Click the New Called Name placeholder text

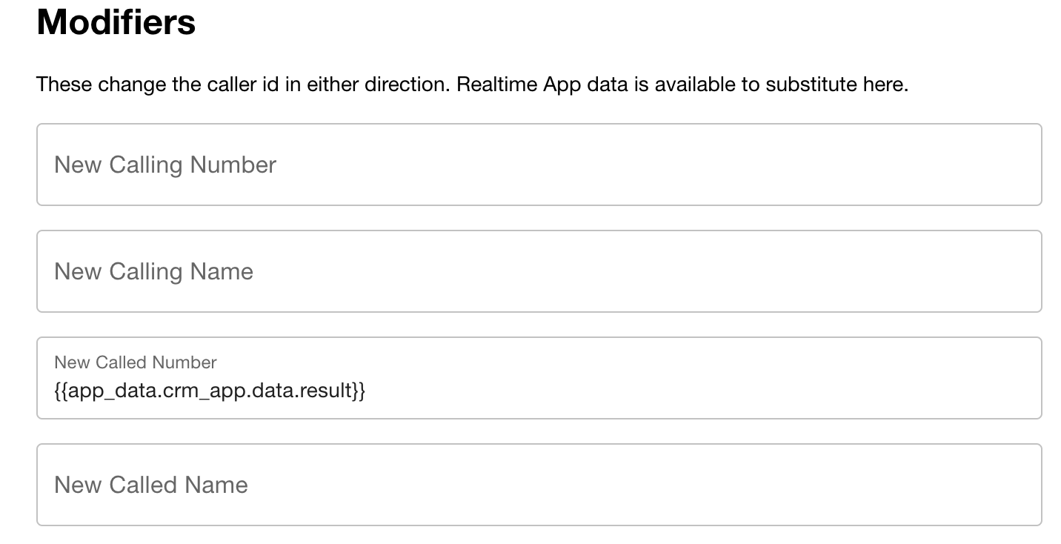(x=150, y=485)
